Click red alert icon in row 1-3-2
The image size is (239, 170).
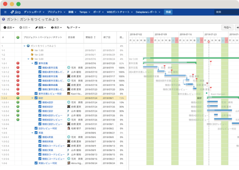pos(18,94)
